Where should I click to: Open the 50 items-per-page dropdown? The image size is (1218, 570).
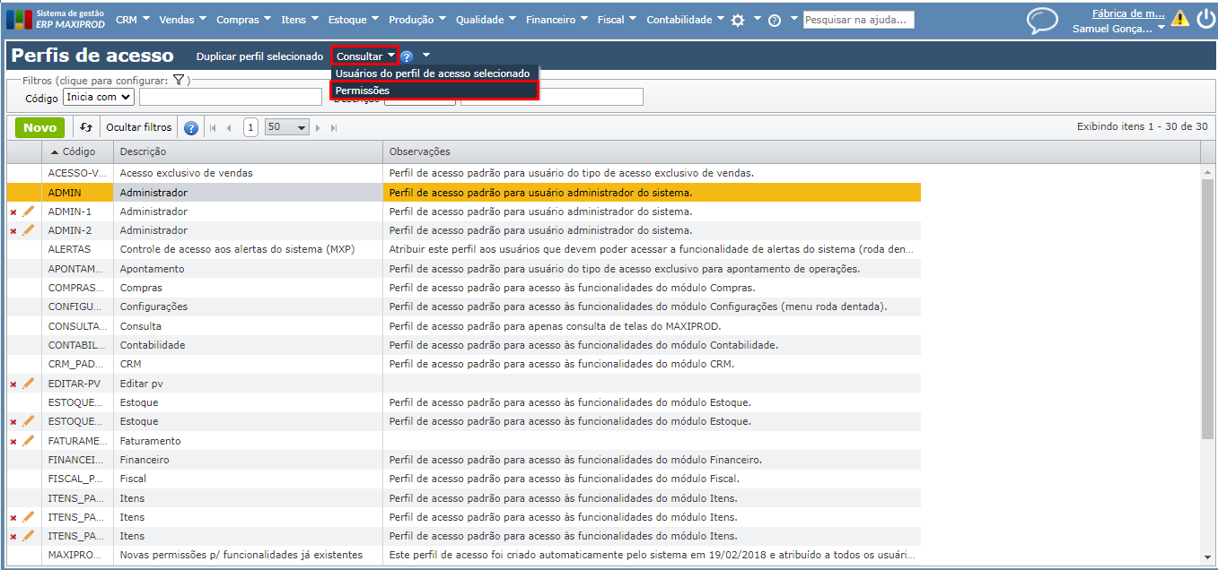tap(286, 127)
